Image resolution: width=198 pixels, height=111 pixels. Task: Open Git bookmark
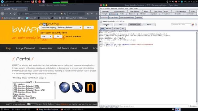[62, 18]
